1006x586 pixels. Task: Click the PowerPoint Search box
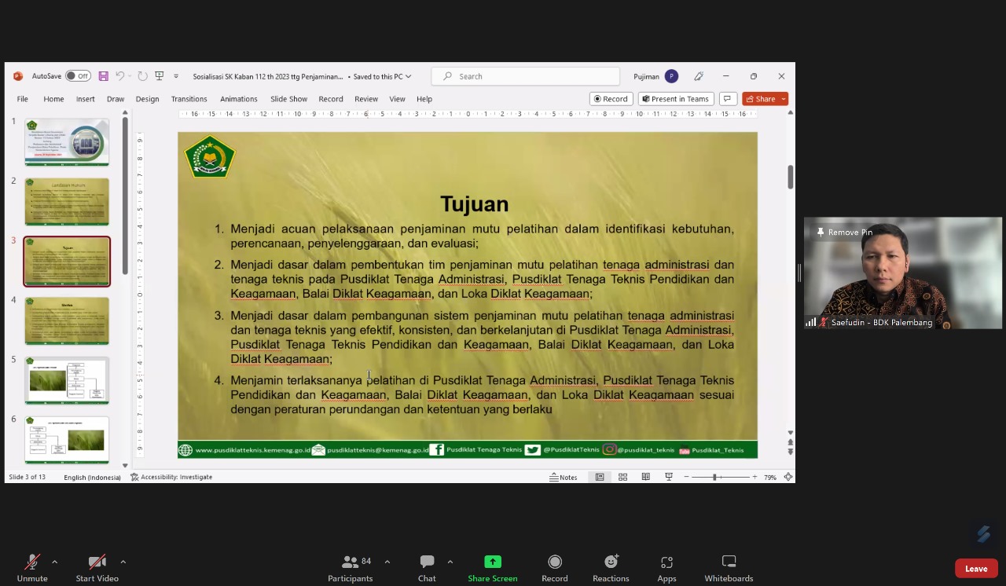coord(525,76)
